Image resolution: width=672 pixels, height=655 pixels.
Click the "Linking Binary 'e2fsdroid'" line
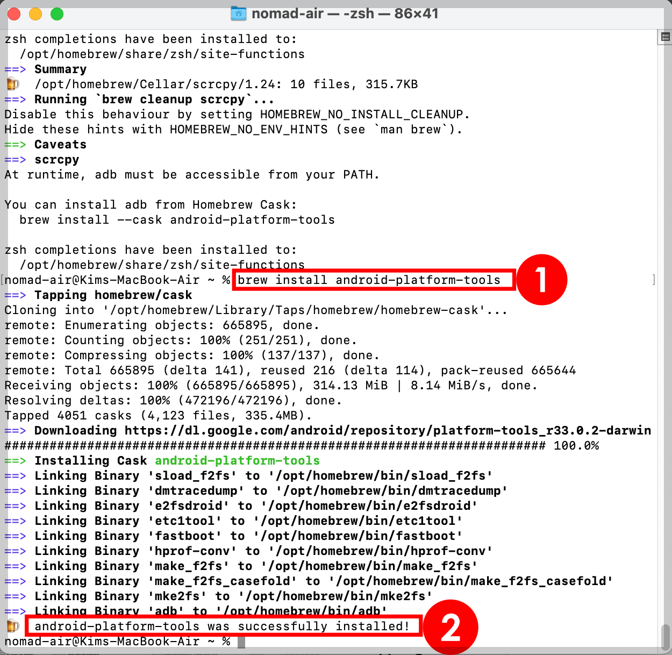click(241, 506)
